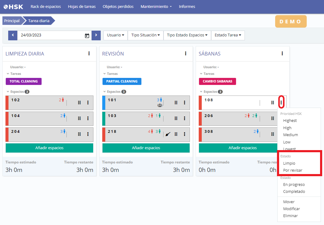The height and width of the screenshot is (225, 324).
Task: Open Tipo Estado Espacios dropdown
Action: (187, 35)
